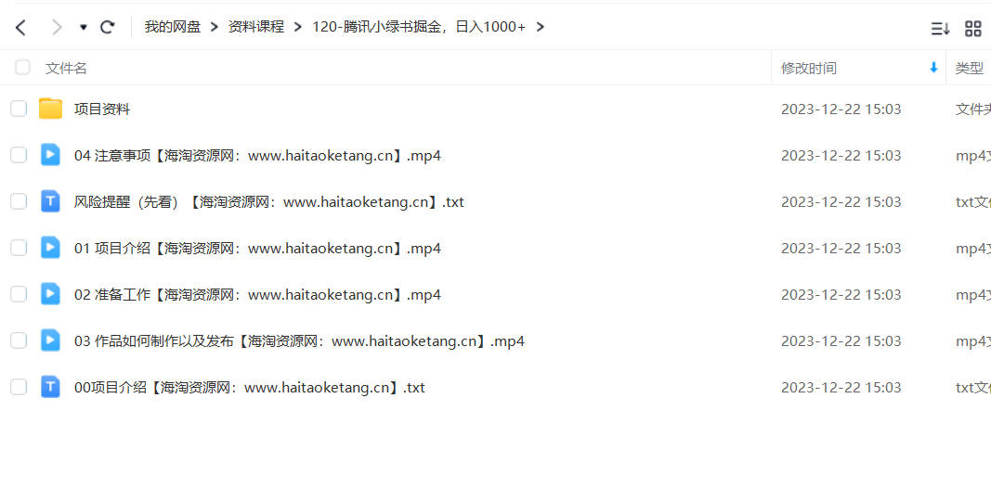Switch to grid view icon
The width and height of the screenshot is (991, 488).
tap(973, 29)
